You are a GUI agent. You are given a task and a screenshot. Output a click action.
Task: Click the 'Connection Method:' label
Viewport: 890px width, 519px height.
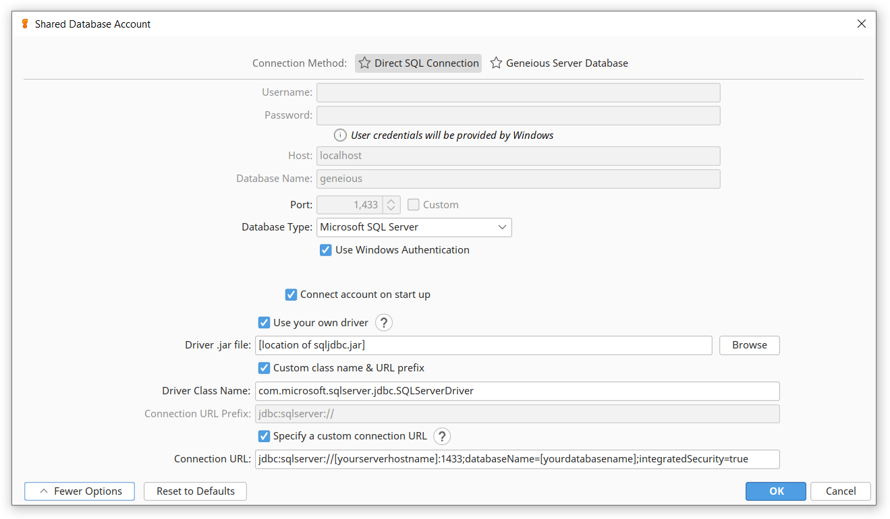click(300, 63)
